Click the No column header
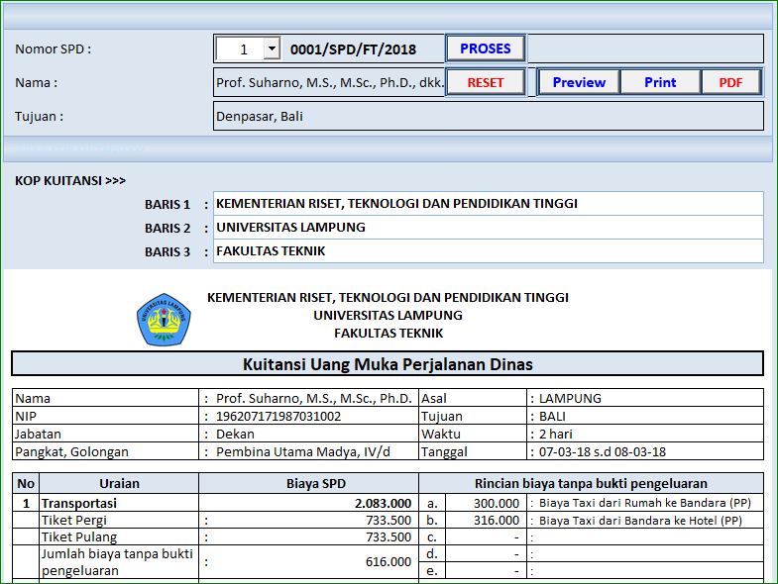This screenshot has width=778, height=584. pos(26,483)
